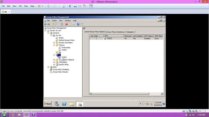Image resolution: width=209 pixels, height=117 pixels.
Task: Click the Take snapshot icon in VMware
Action: [55, 6]
